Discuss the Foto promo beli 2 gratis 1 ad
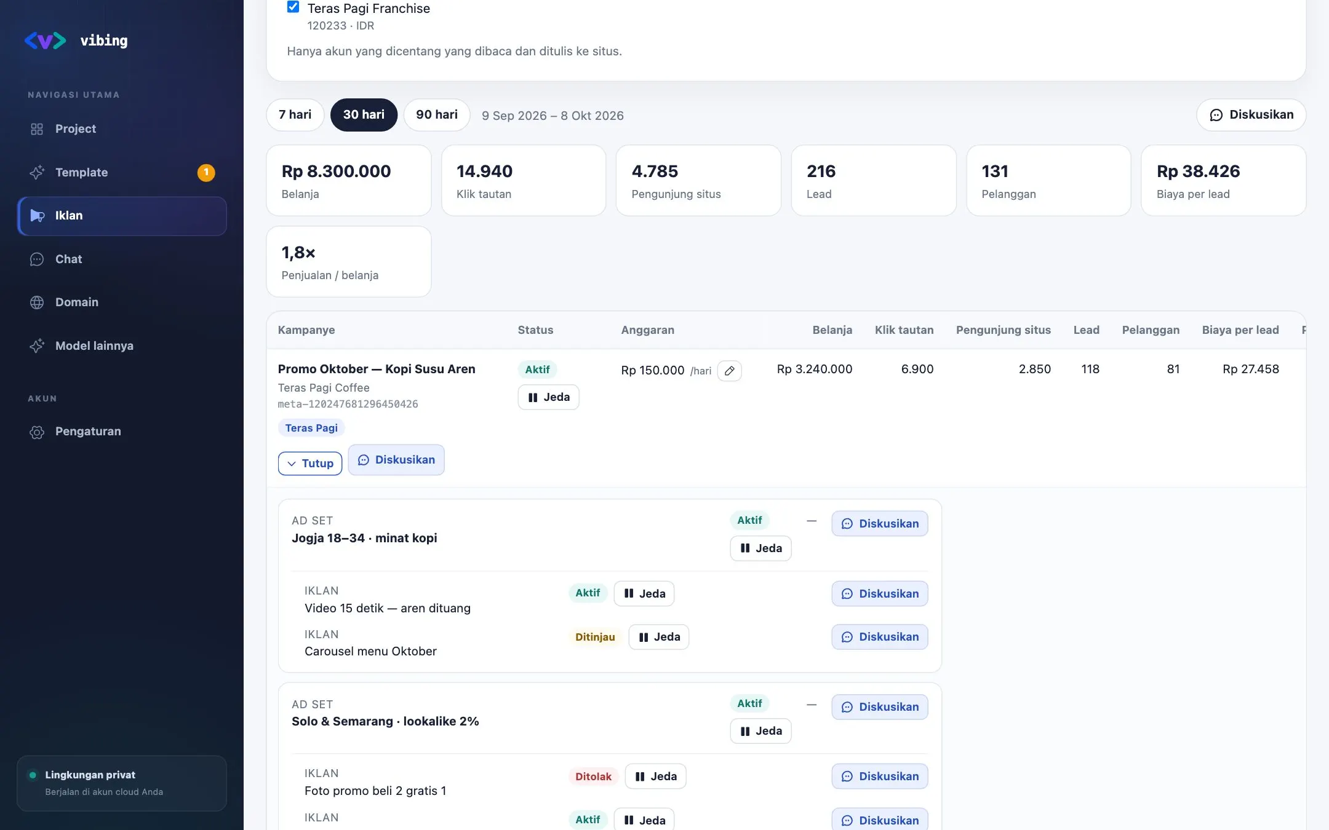 (x=880, y=777)
